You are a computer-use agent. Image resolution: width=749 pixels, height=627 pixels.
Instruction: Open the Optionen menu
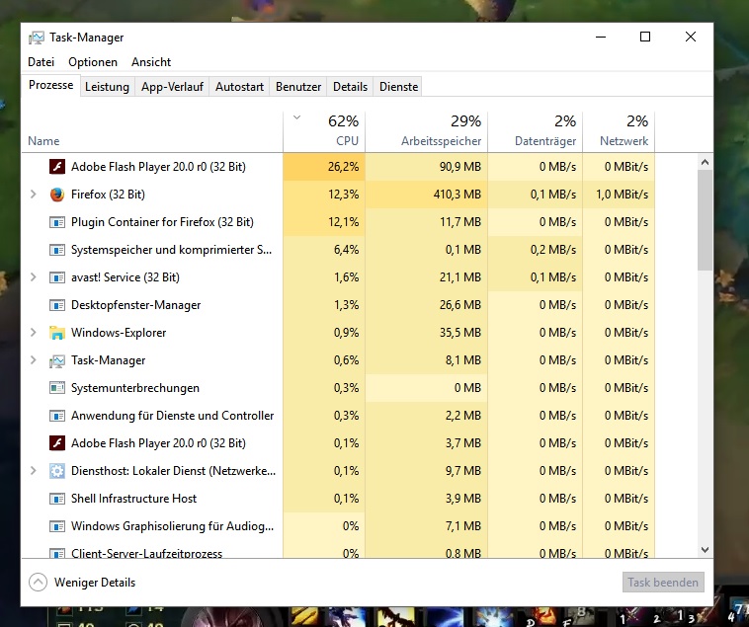93,62
